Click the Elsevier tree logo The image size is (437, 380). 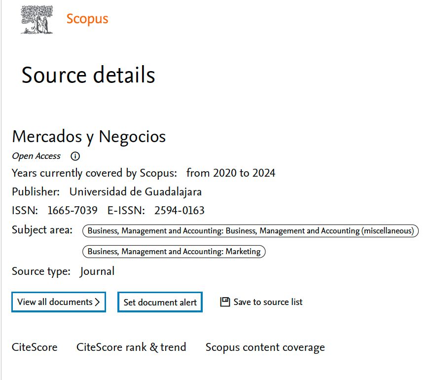tap(36, 20)
